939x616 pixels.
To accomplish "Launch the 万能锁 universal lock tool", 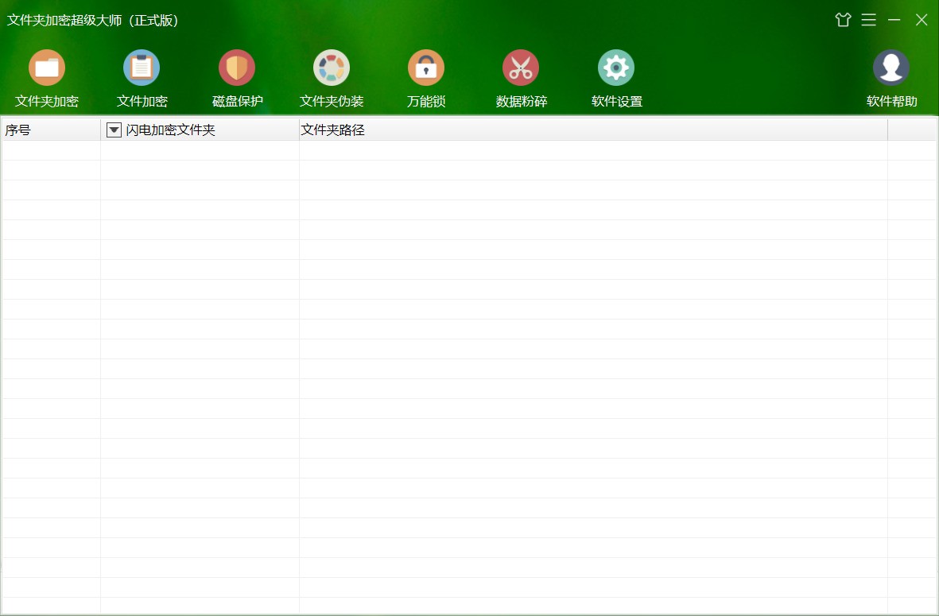I will click(x=426, y=68).
